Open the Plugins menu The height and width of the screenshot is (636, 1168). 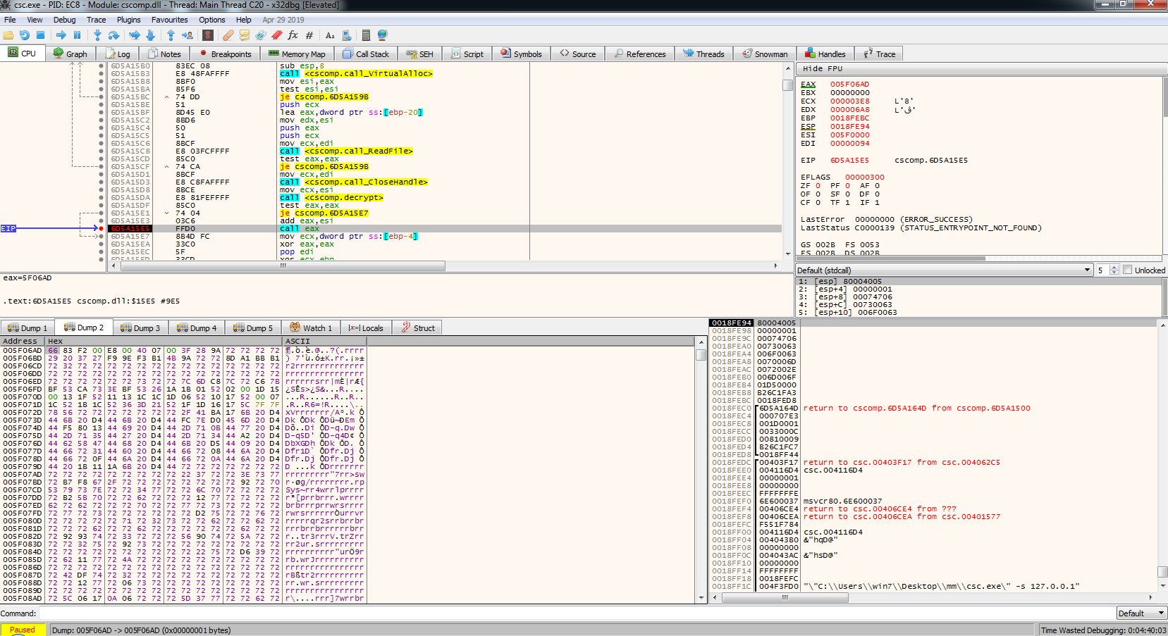pyautogui.click(x=128, y=20)
